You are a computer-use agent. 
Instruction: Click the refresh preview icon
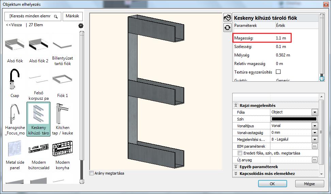click(x=227, y=28)
